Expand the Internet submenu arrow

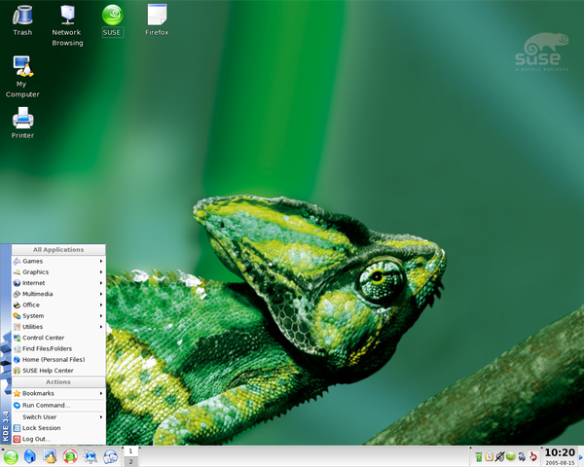(101, 283)
